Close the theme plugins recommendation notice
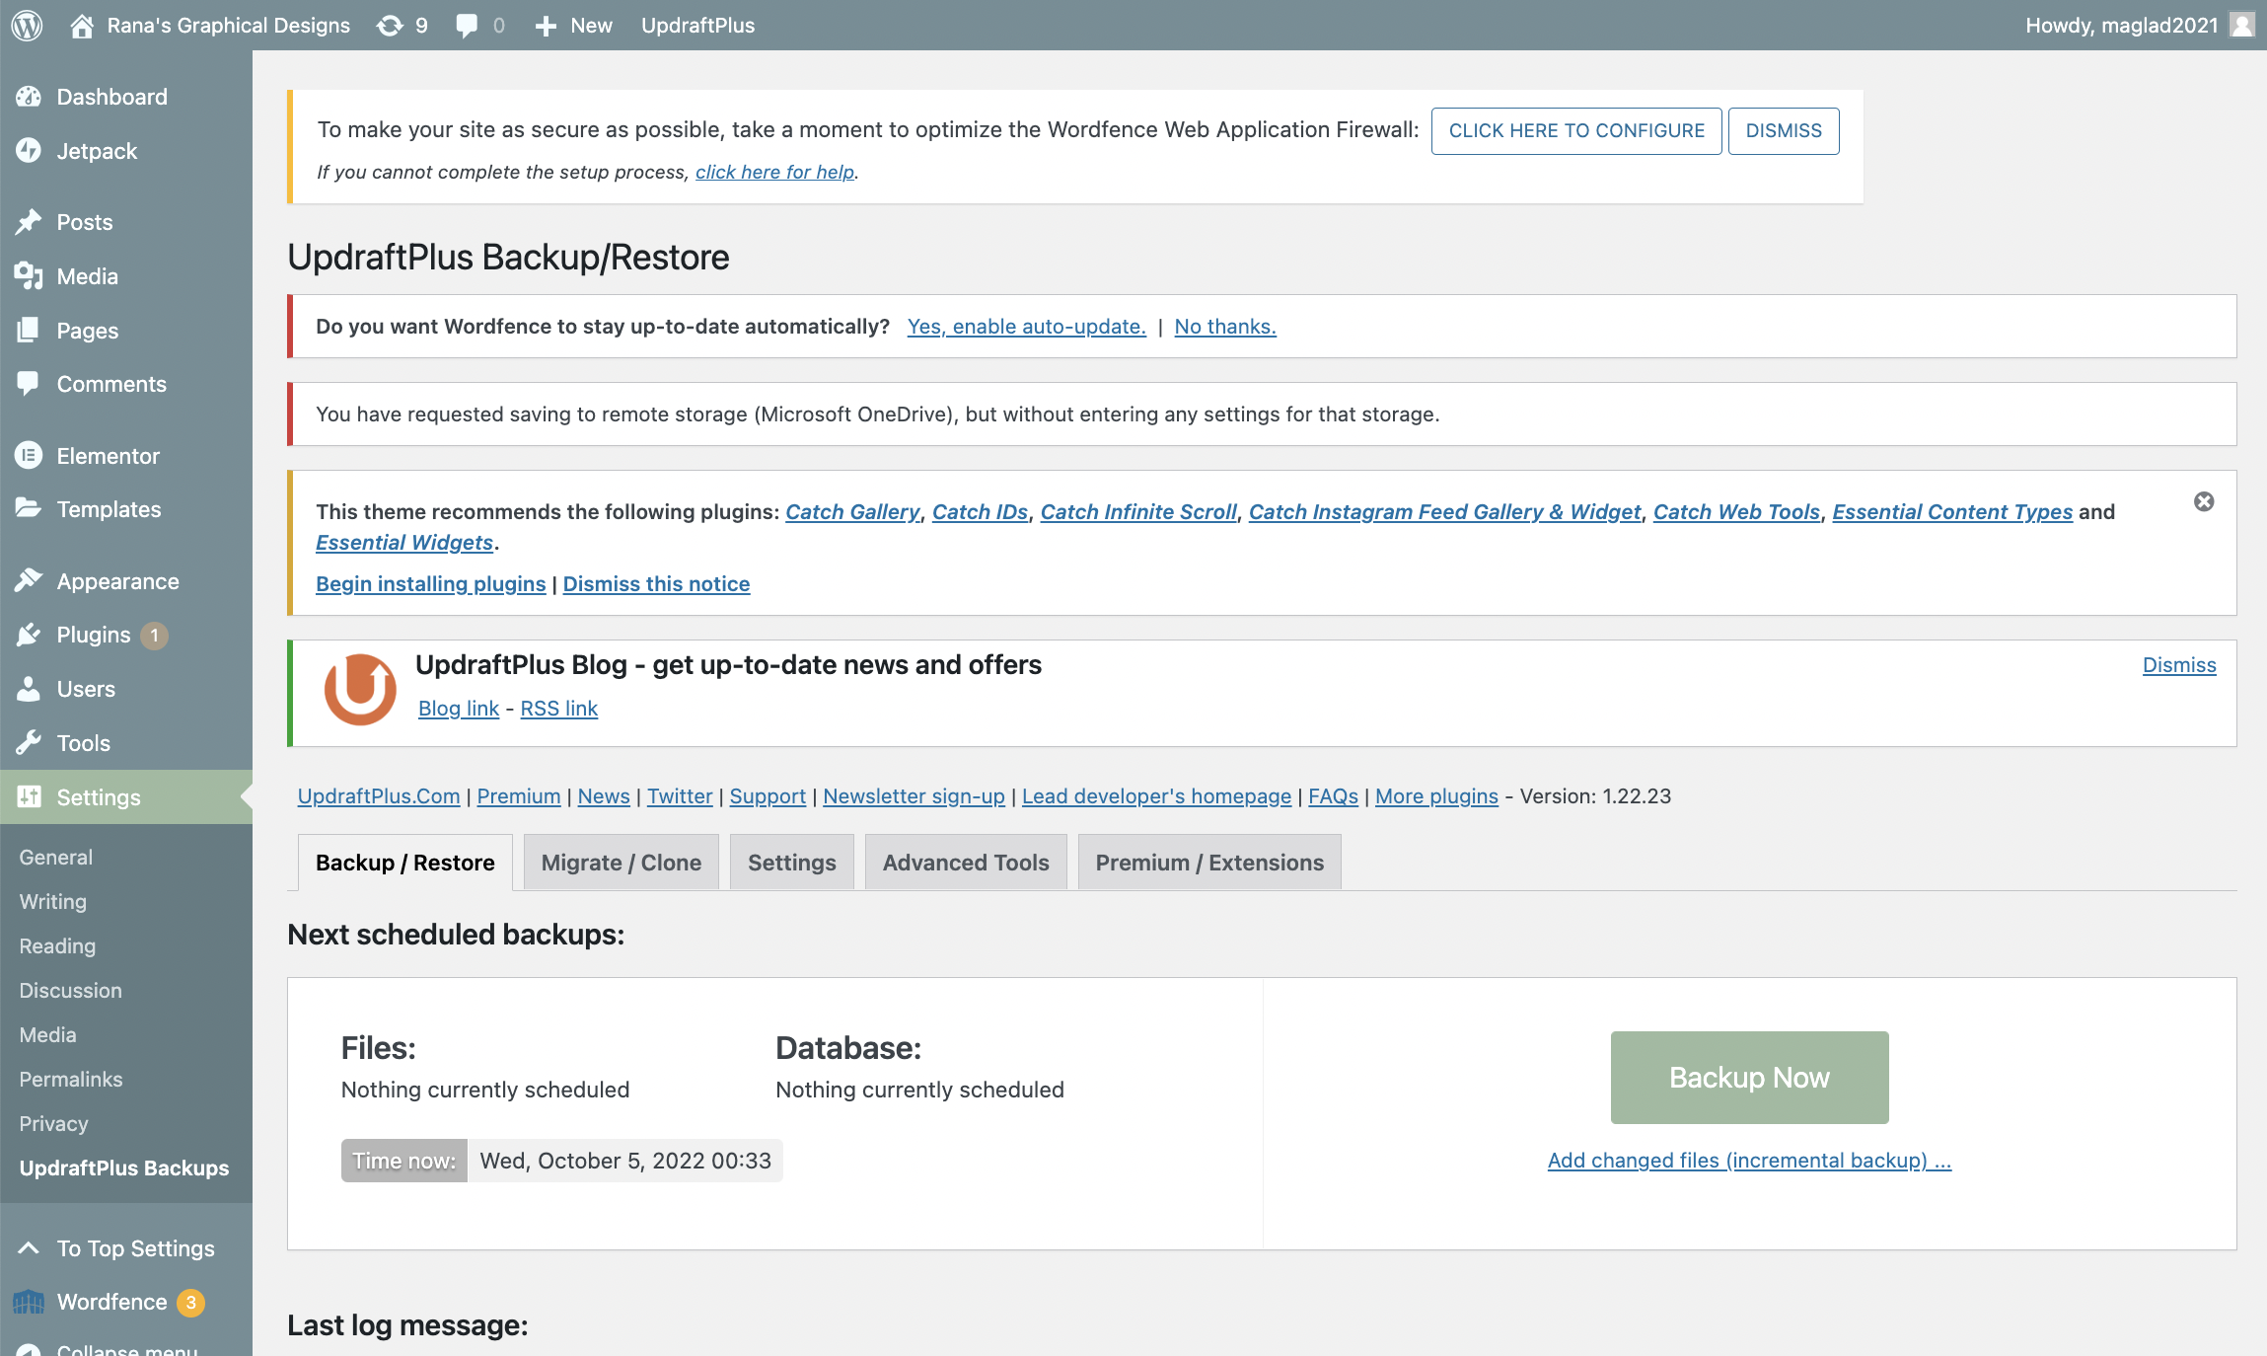 pyautogui.click(x=2204, y=501)
